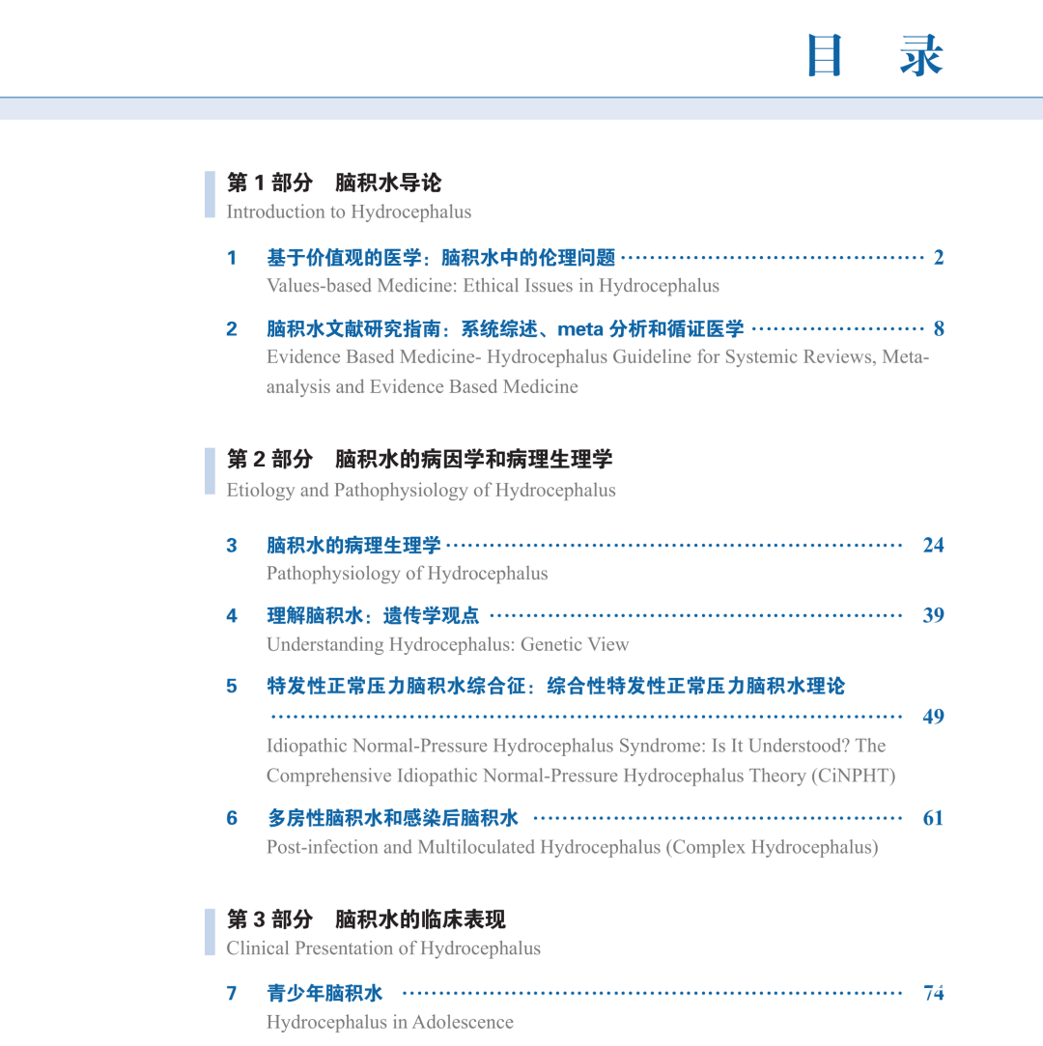Open chapter 青少年脑积水

point(324,993)
